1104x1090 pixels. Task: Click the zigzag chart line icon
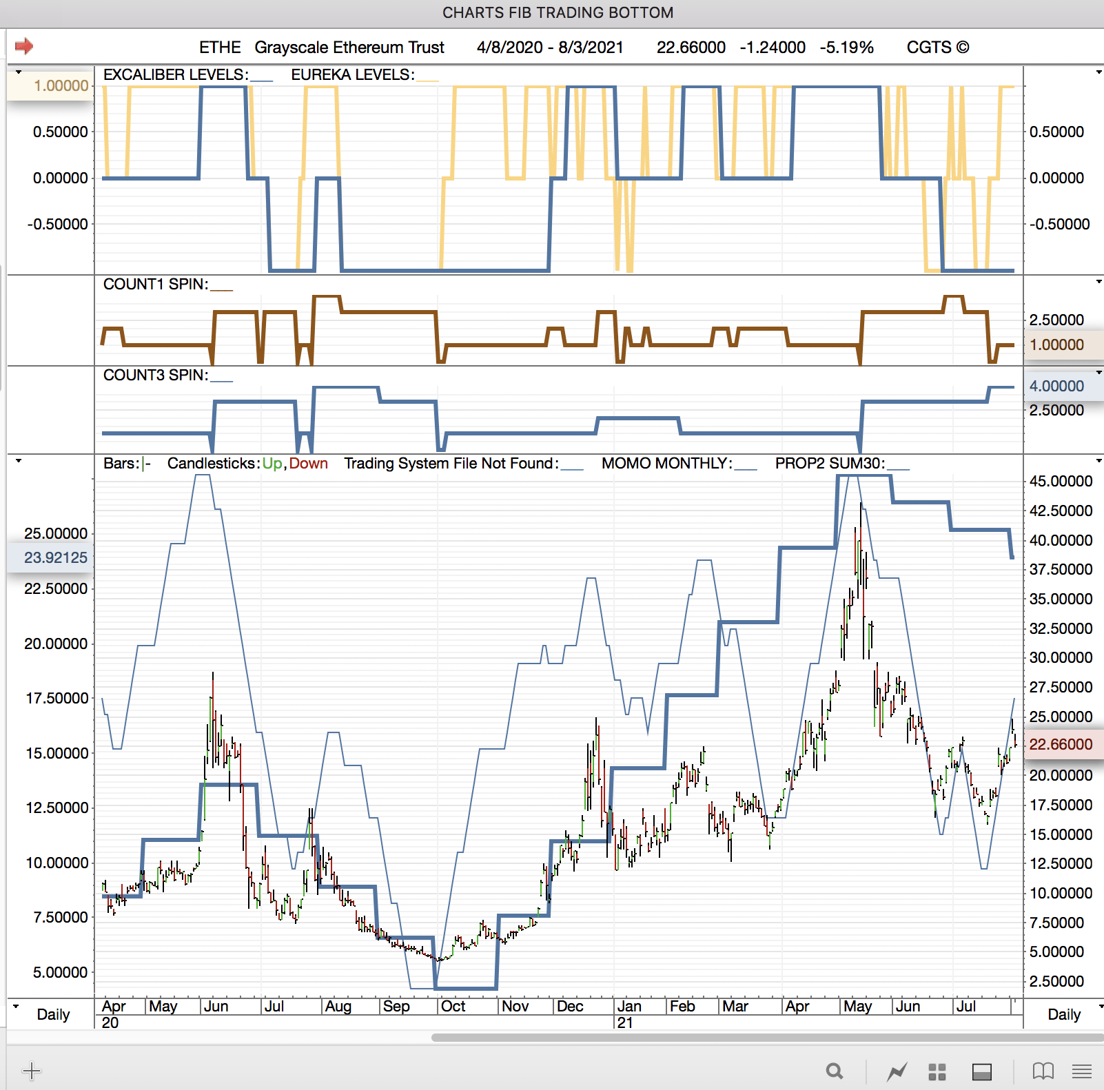pyautogui.click(x=897, y=1071)
